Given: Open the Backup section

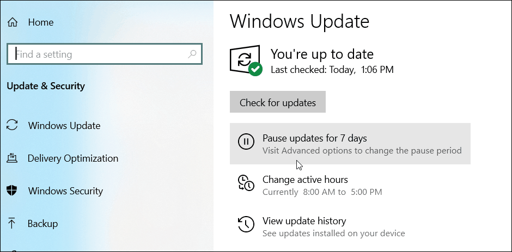Looking at the screenshot, I should tap(42, 224).
